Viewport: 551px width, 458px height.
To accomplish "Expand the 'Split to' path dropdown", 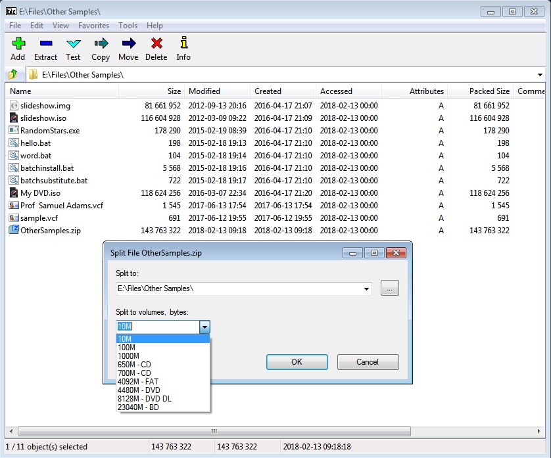I will 366,288.
